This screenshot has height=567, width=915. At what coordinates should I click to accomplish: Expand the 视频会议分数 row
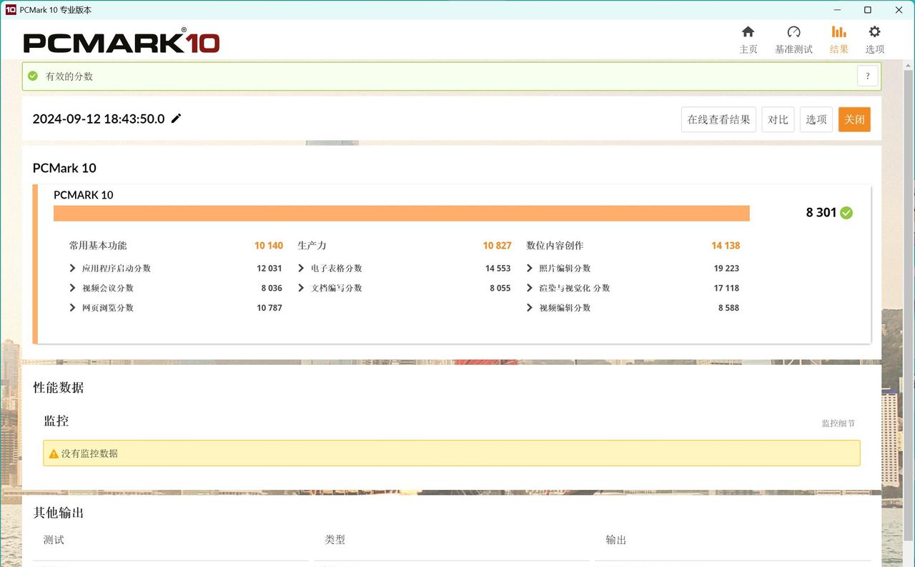tap(72, 288)
